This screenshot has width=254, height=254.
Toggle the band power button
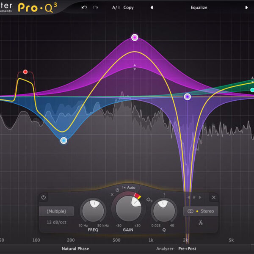43,198
